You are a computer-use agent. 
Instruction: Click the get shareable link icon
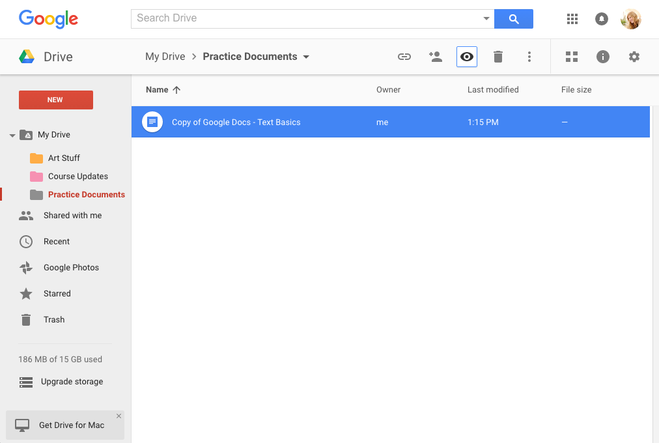[404, 57]
